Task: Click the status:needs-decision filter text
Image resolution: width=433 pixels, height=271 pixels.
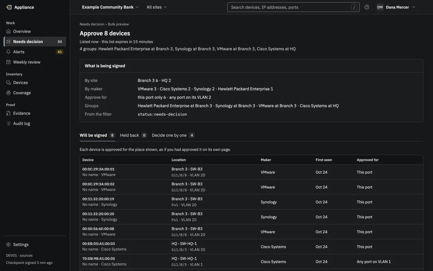Action: tap(162, 114)
